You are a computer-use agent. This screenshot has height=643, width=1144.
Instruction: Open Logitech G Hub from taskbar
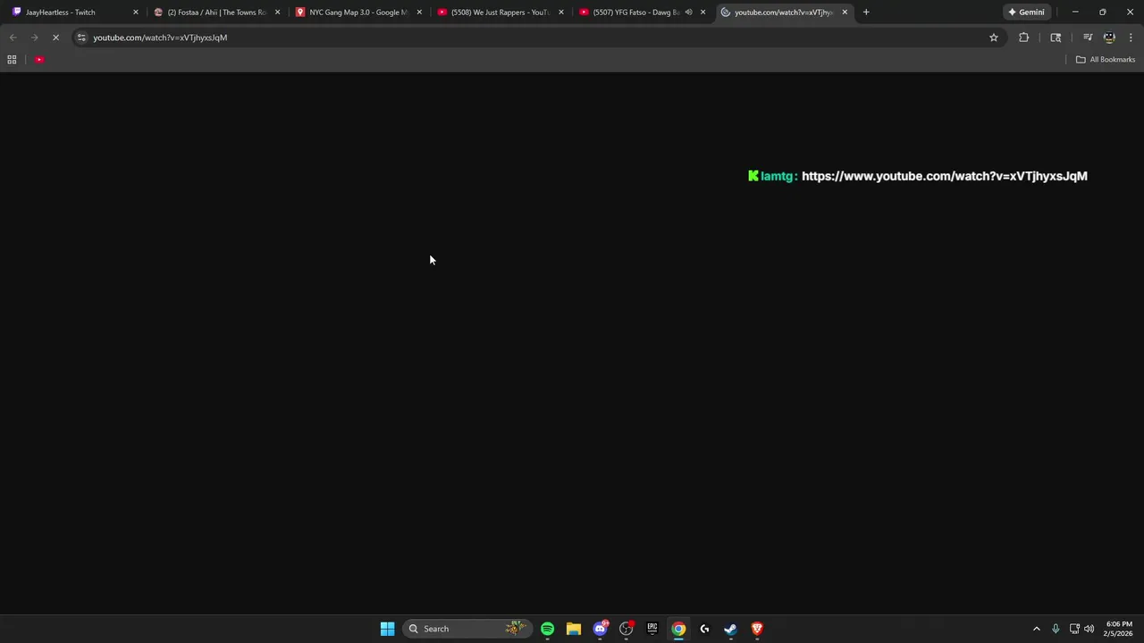pos(704,629)
